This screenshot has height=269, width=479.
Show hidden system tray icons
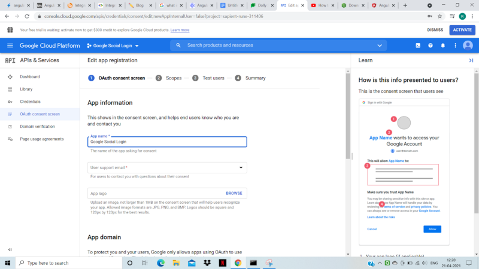pyautogui.click(x=380, y=263)
